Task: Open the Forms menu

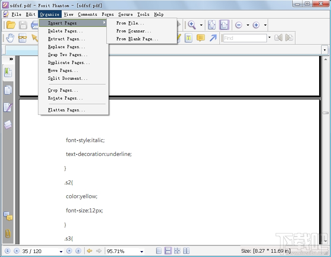Action: click(108, 14)
